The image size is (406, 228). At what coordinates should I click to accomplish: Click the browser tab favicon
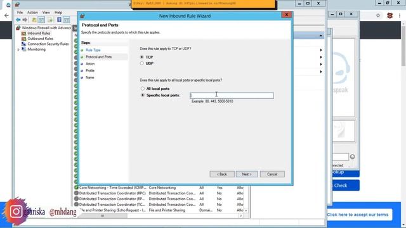click(x=8, y=4)
